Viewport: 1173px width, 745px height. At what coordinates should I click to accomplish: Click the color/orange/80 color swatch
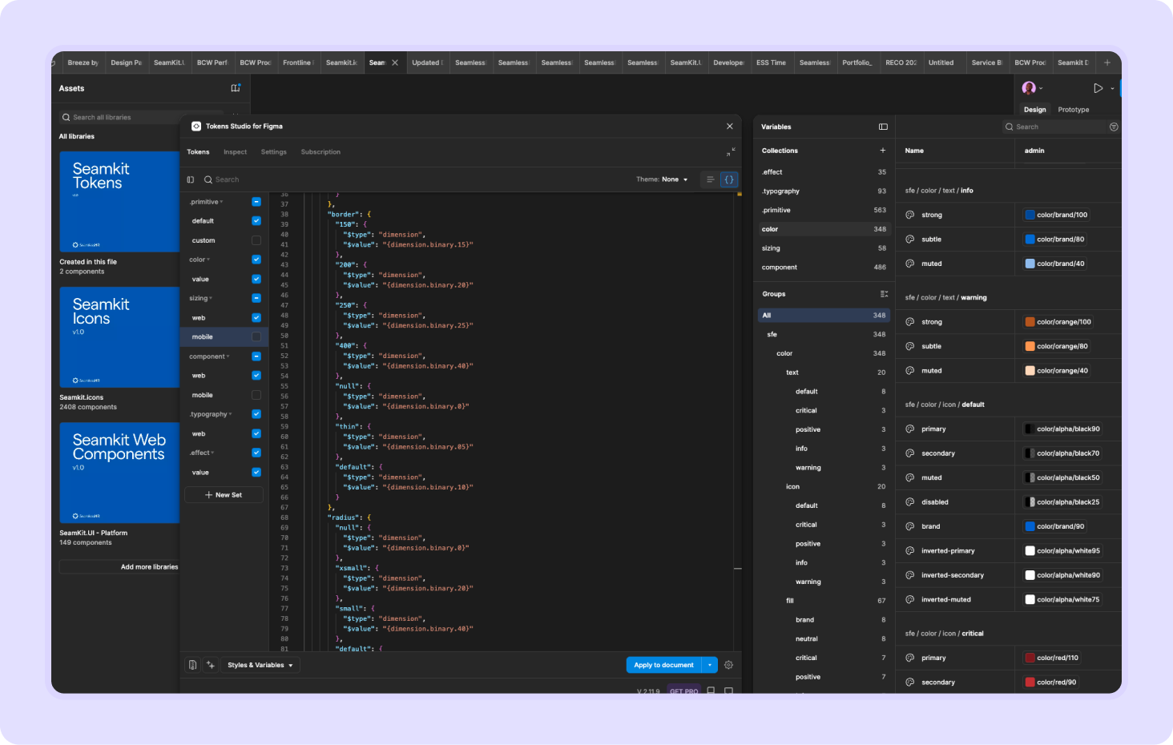pos(1030,346)
